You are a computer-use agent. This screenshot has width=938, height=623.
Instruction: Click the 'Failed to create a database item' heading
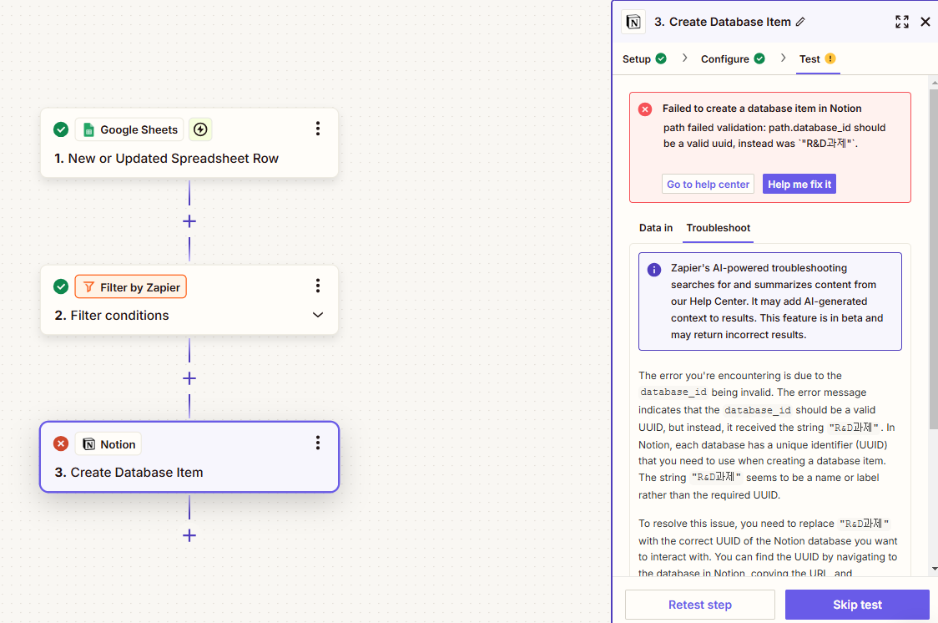pyautogui.click(x=762, y=109)
